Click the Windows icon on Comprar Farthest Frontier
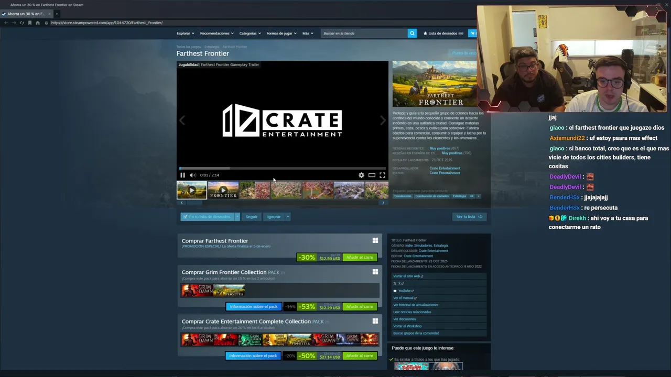 [375, 240]
